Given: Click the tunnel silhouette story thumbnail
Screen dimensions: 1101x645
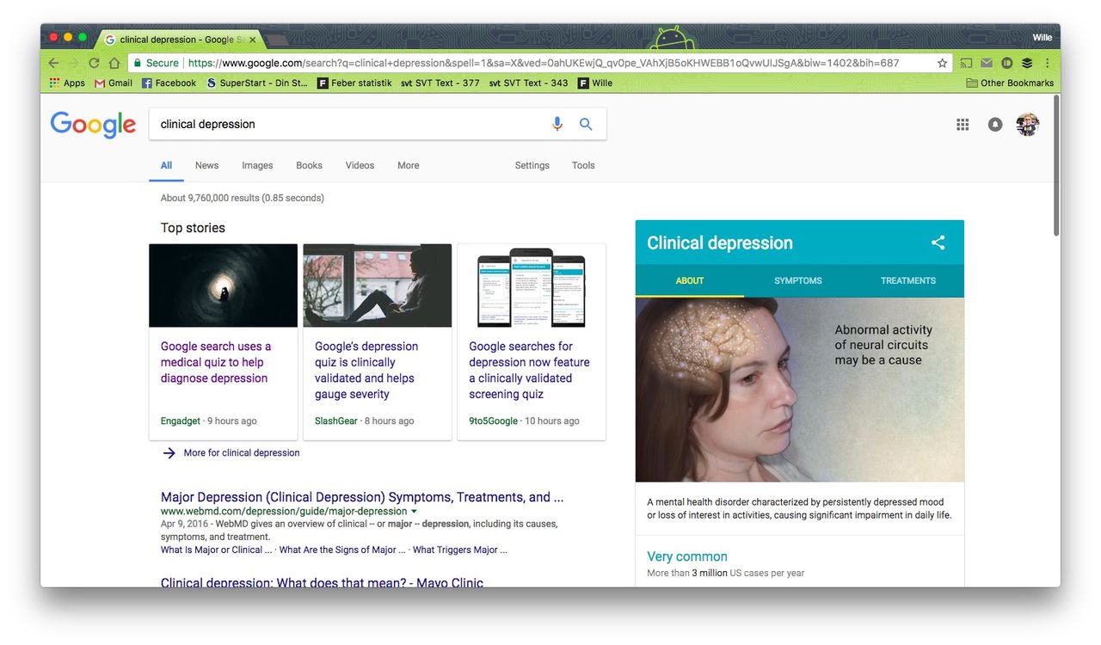Looking at the screenshot, I should pyautogui.click(x=224, y=286).
